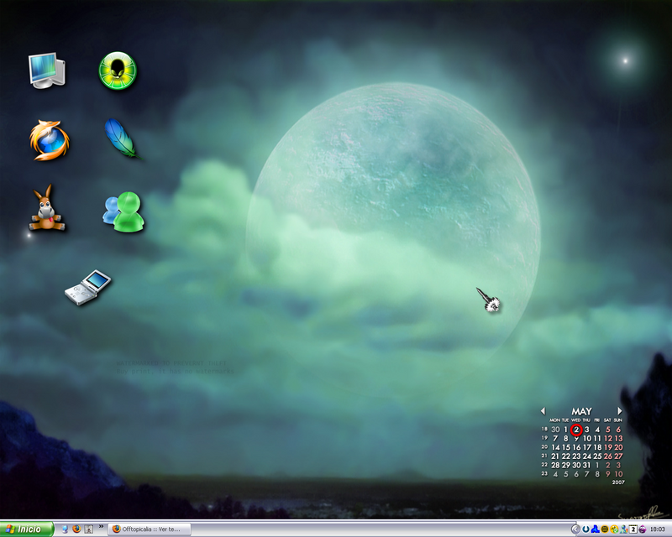Open the Inicio start menu
Screen dimensions: 672x537
point(27,529)
